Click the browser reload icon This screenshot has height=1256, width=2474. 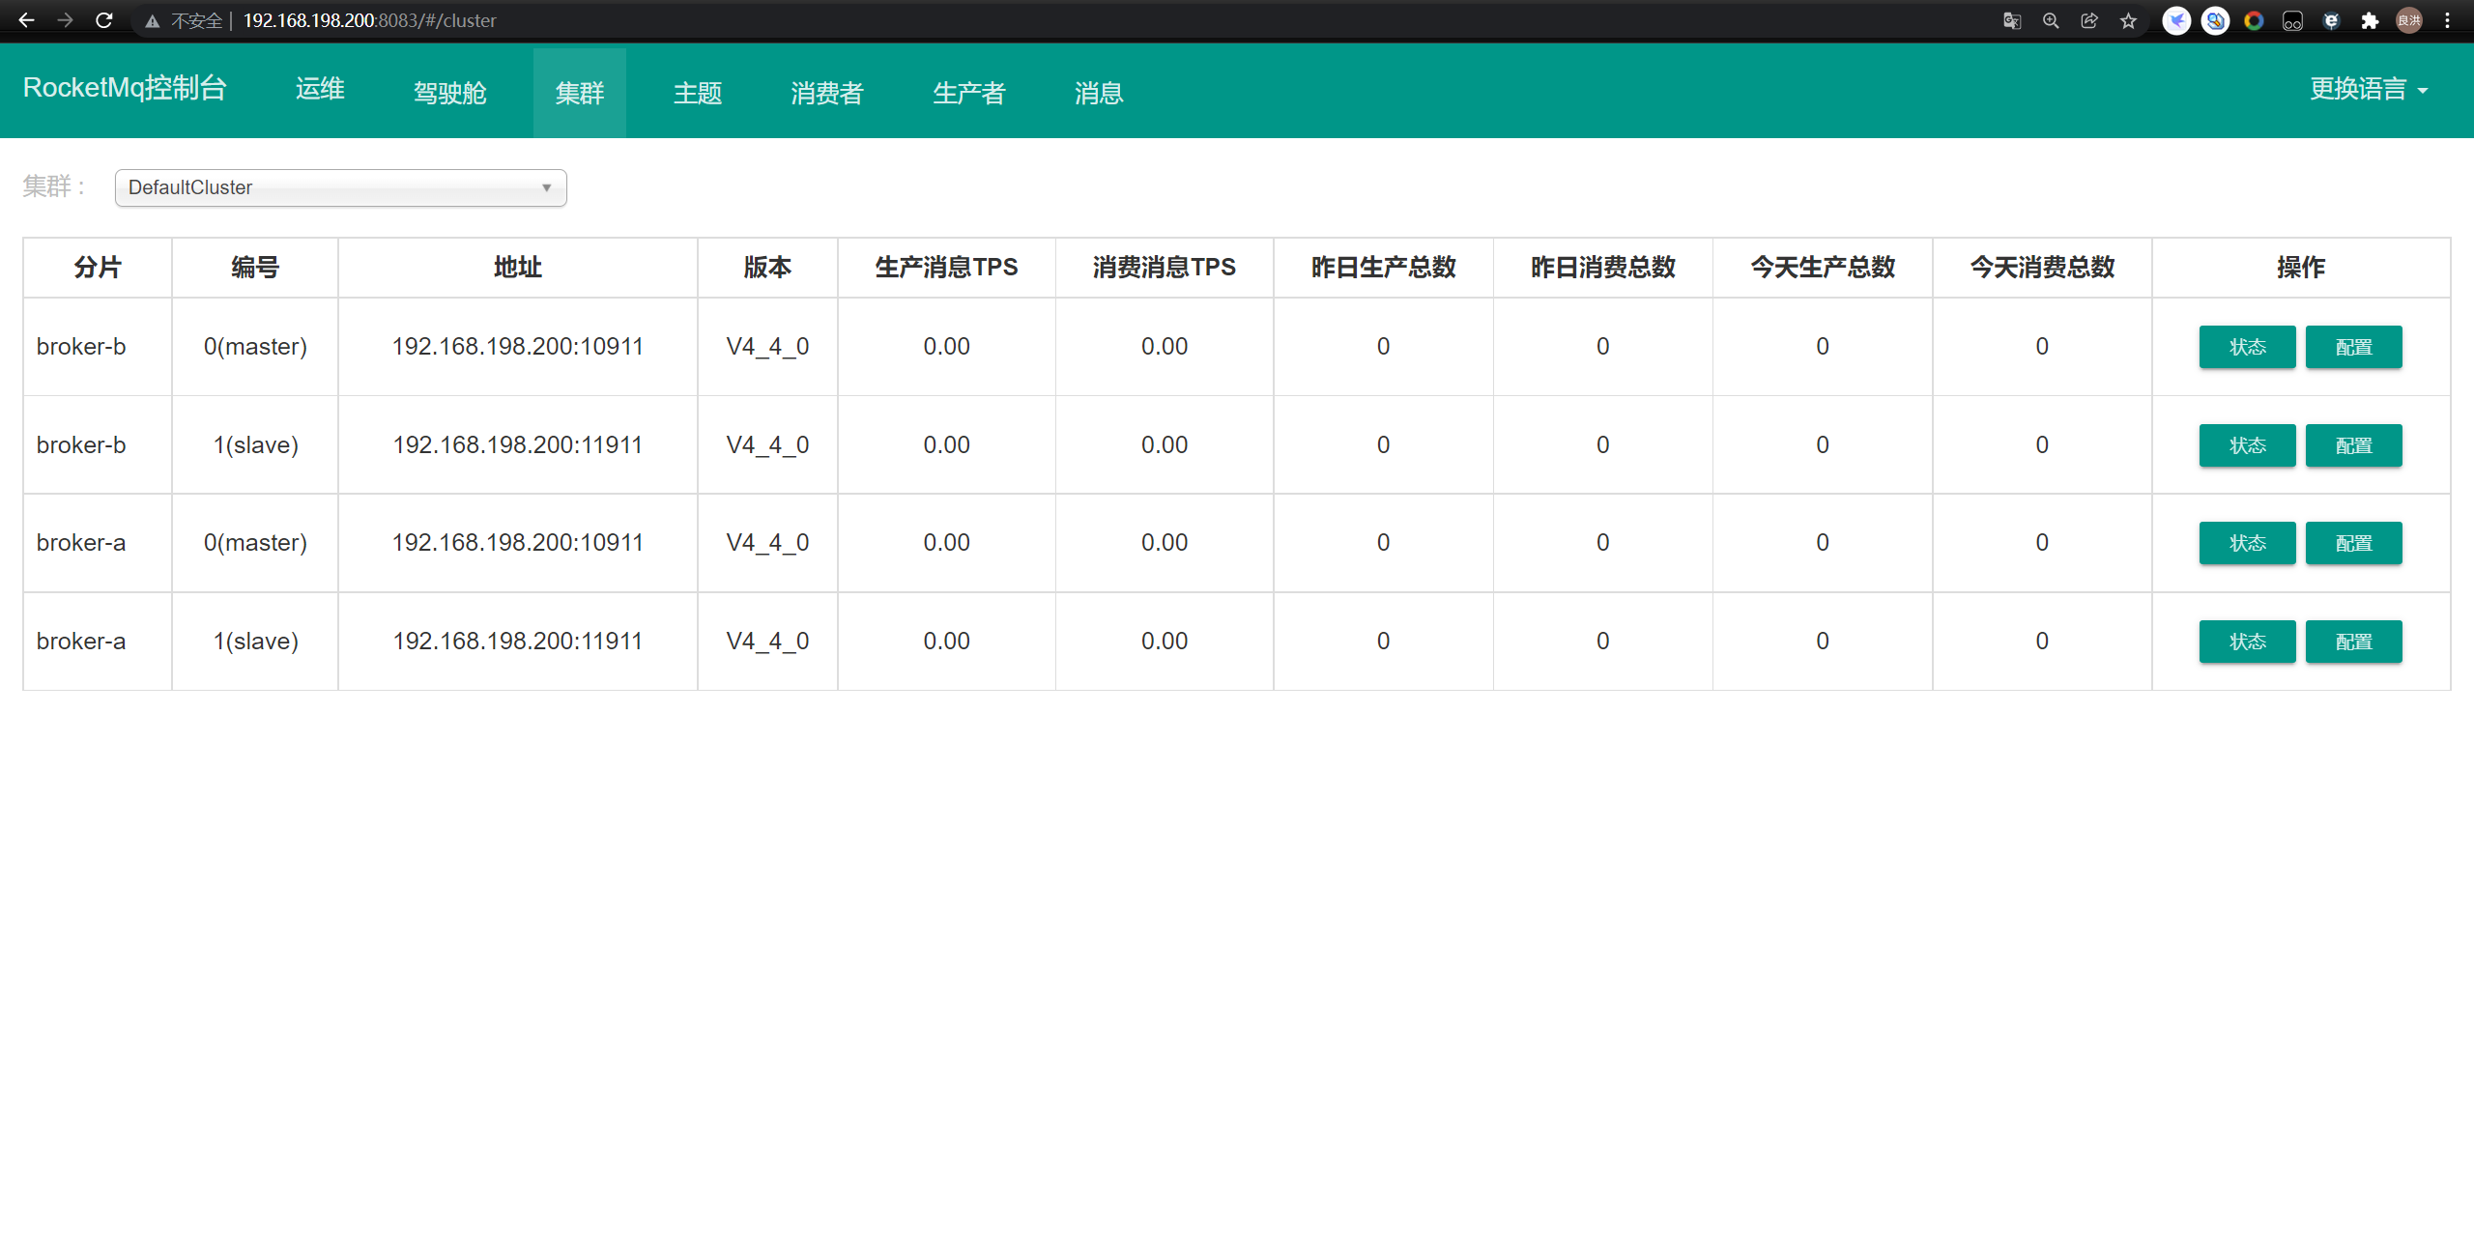104,20
